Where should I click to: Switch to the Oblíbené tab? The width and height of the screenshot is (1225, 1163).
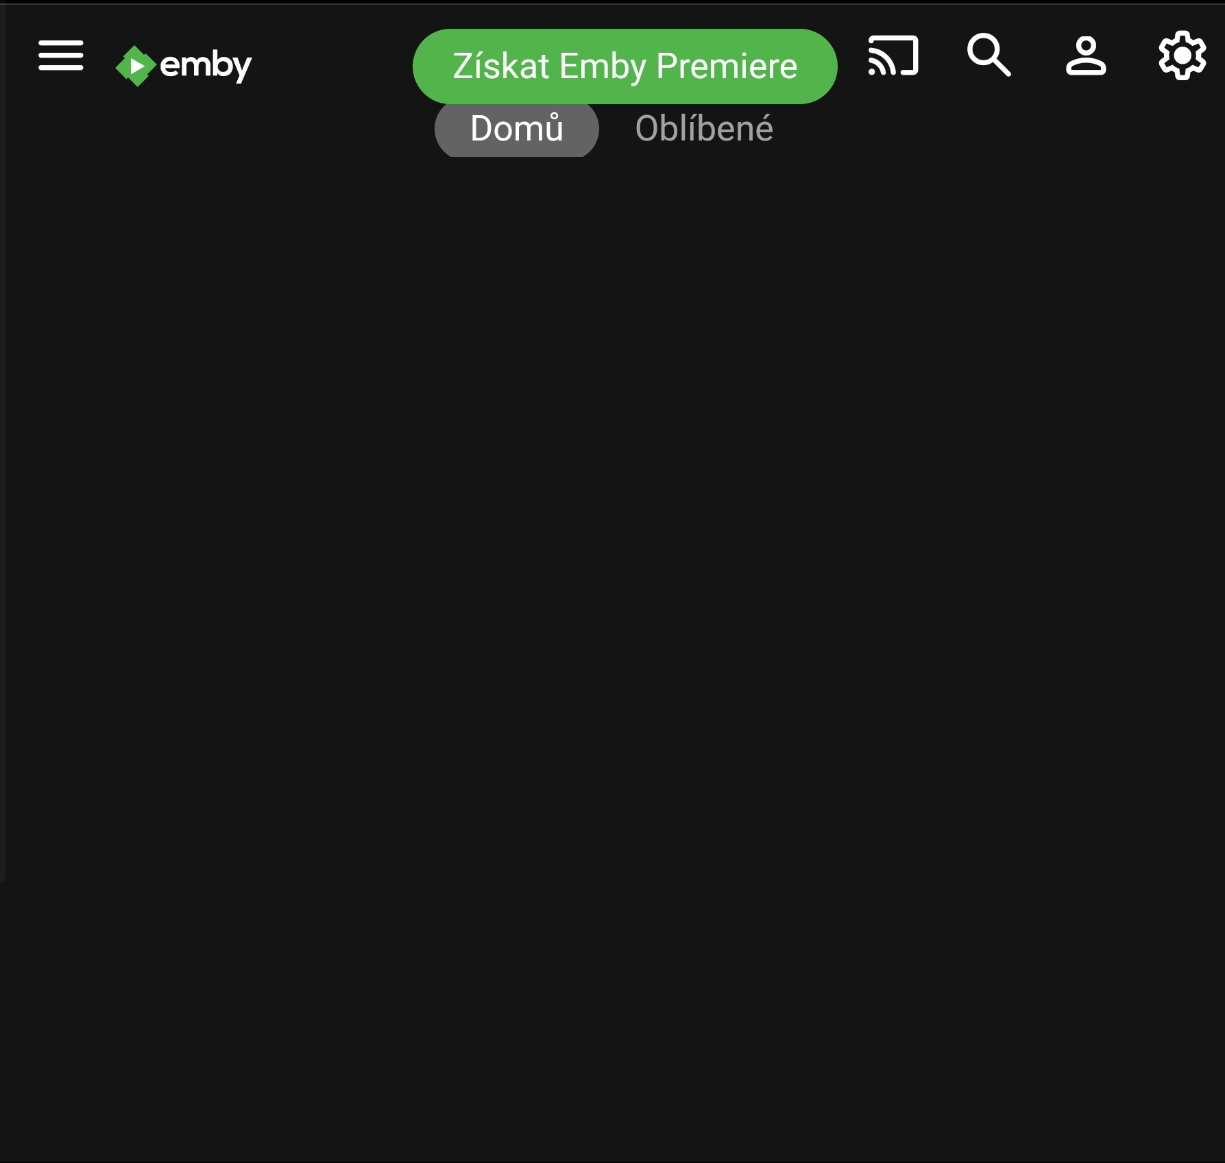pos(704,128)
